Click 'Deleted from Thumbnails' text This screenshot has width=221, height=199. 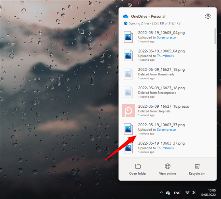coord(156,74)
